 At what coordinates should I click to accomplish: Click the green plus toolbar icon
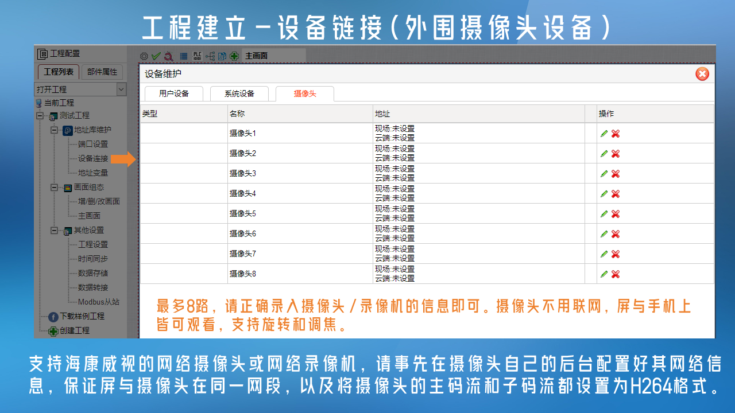click(x=234, y=56)
